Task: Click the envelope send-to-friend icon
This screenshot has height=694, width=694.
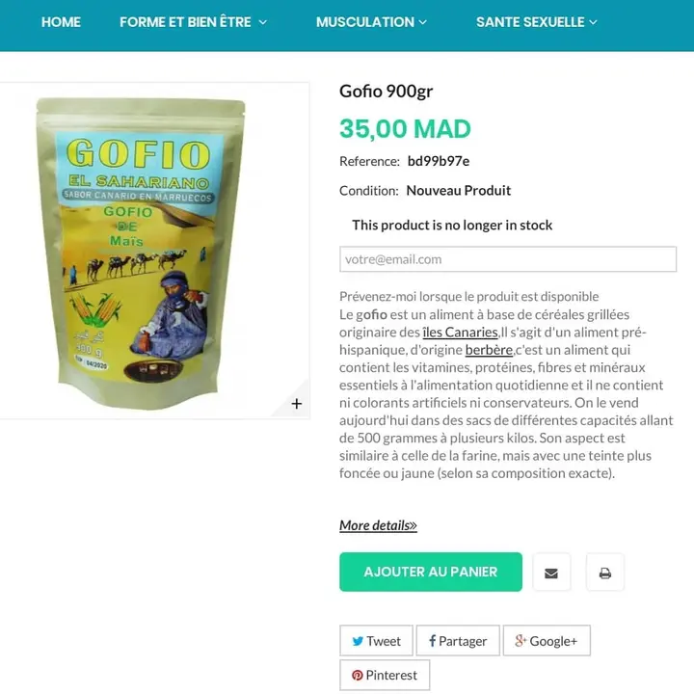Action: (x=551, y=574)
